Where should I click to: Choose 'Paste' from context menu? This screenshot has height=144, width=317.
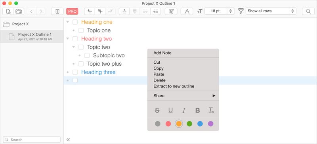tap(183, 74)
